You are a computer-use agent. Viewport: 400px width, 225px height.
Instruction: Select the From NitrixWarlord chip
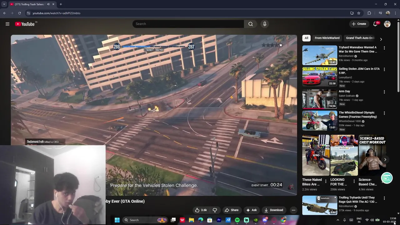327,38
